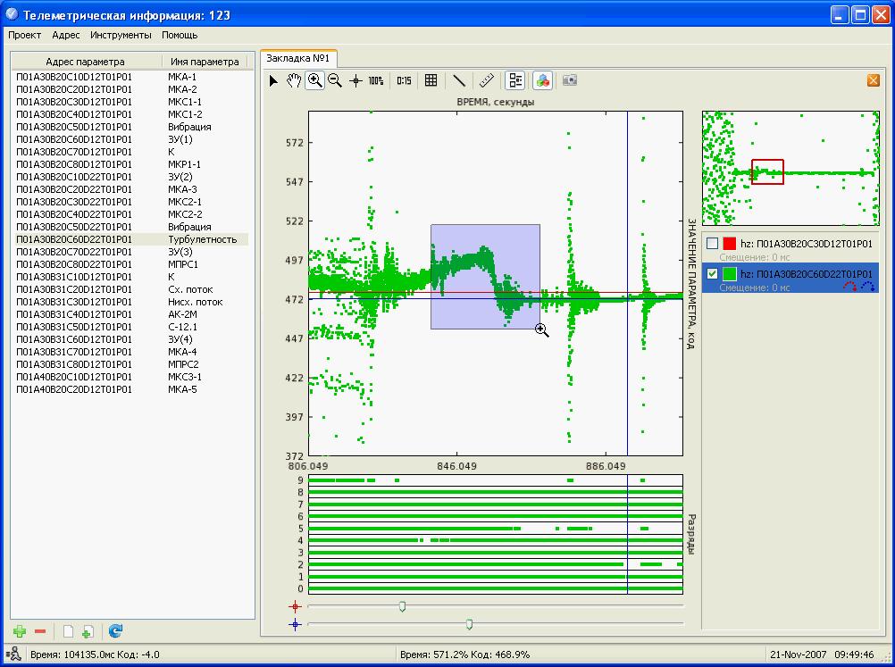This screenshot has width=895, height=667.
Task: Click the red marker slider handle
Action: (403, 606)
